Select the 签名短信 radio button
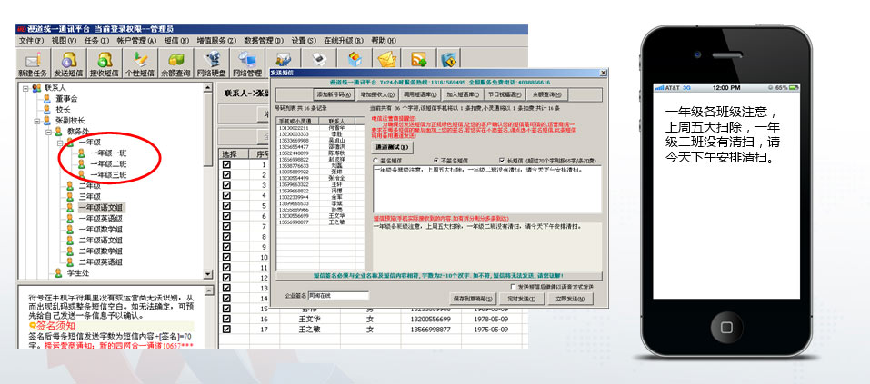870x384 pixels. [x=376, y=161]
